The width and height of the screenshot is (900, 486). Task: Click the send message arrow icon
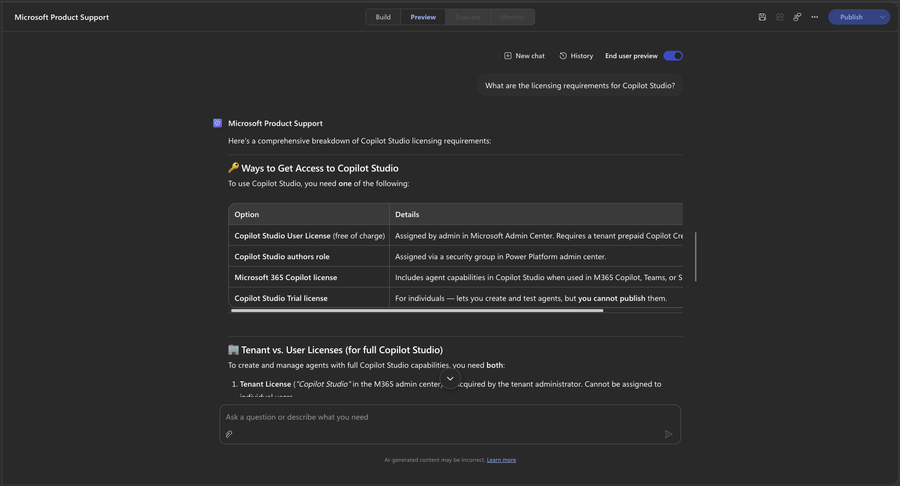(x=668, y=434)
